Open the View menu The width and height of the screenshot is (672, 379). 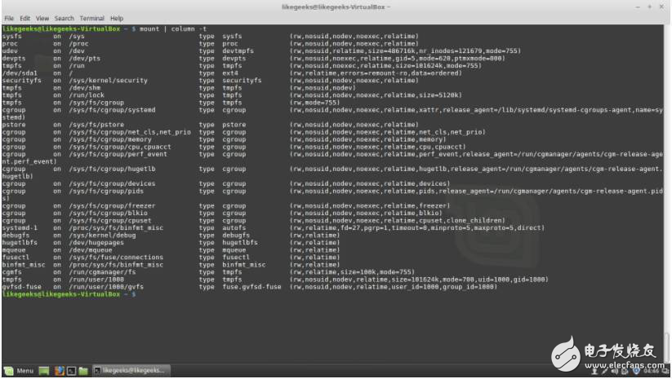42,19
